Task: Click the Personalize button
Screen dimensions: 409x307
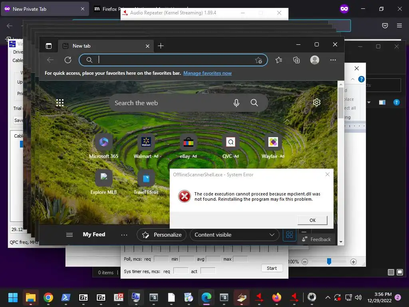Action: (x=161, y=235)
